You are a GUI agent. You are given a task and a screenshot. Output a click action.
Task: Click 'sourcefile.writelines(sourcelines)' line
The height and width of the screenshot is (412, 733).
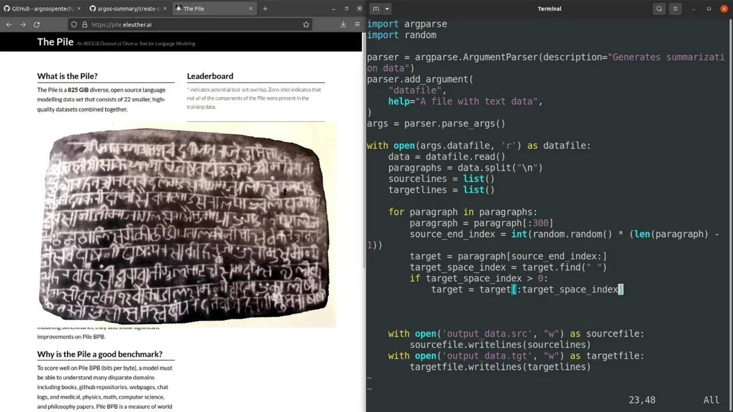[x=500, y=344]
